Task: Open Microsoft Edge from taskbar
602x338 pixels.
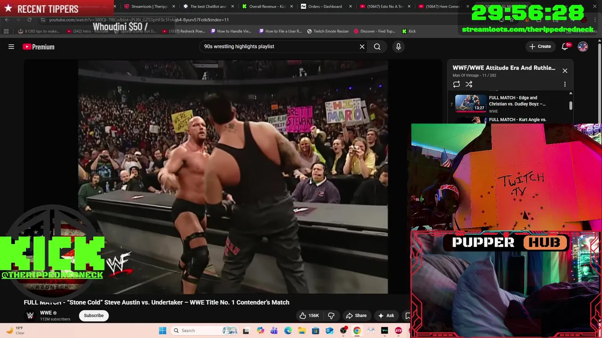Action: 288,330
